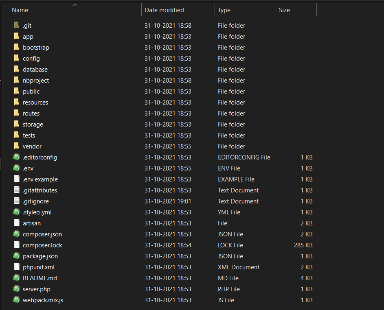
Task: Select the file name 'webpack.mix.js'
Action: pos(43,300)
